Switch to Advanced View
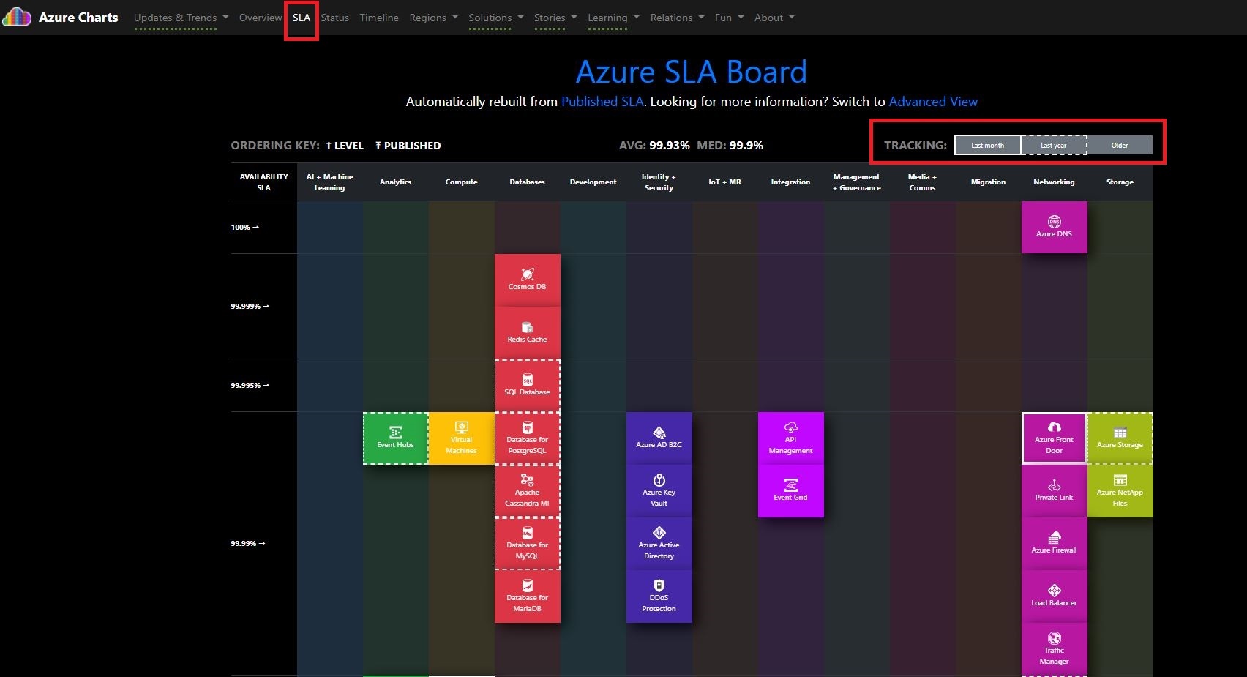The height and width of the screenshot is (677, 1247). click(932, 102)
